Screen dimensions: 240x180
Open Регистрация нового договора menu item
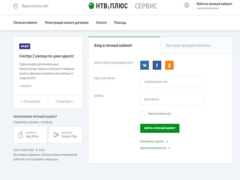click(67, 22)
